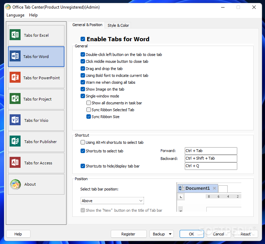The height and width of the screenshot is (244, 265).
Task: Click the ruler L tab-stop icon in preview
Action: point(181,197)
